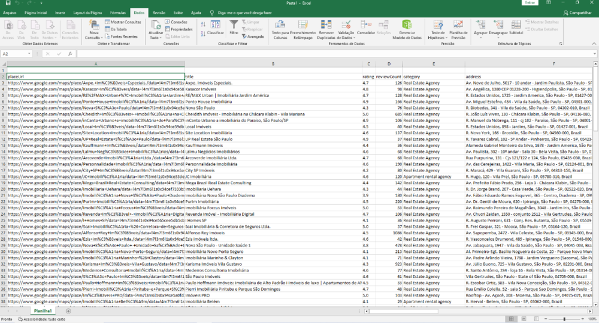Open connection Propriedades
599x323 pixels.
(179, 29)
